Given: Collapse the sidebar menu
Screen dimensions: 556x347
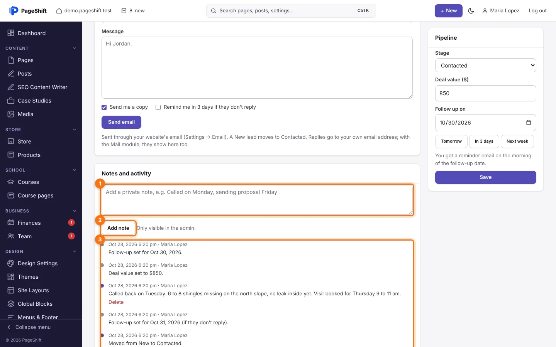Looking at the screenshot, I should tap(29, 327).
